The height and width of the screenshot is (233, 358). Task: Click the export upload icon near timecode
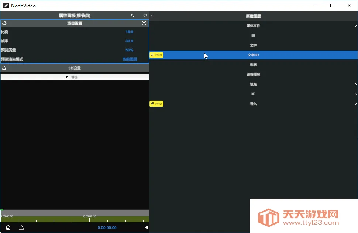click(21, 228)
